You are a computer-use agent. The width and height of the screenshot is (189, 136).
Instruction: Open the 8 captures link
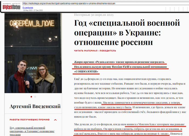click(28, 8)
